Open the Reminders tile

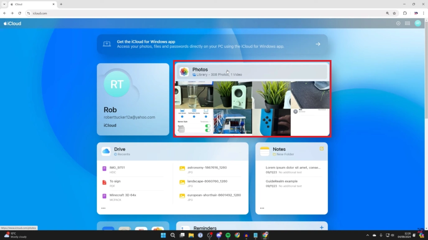coord(252,226)
